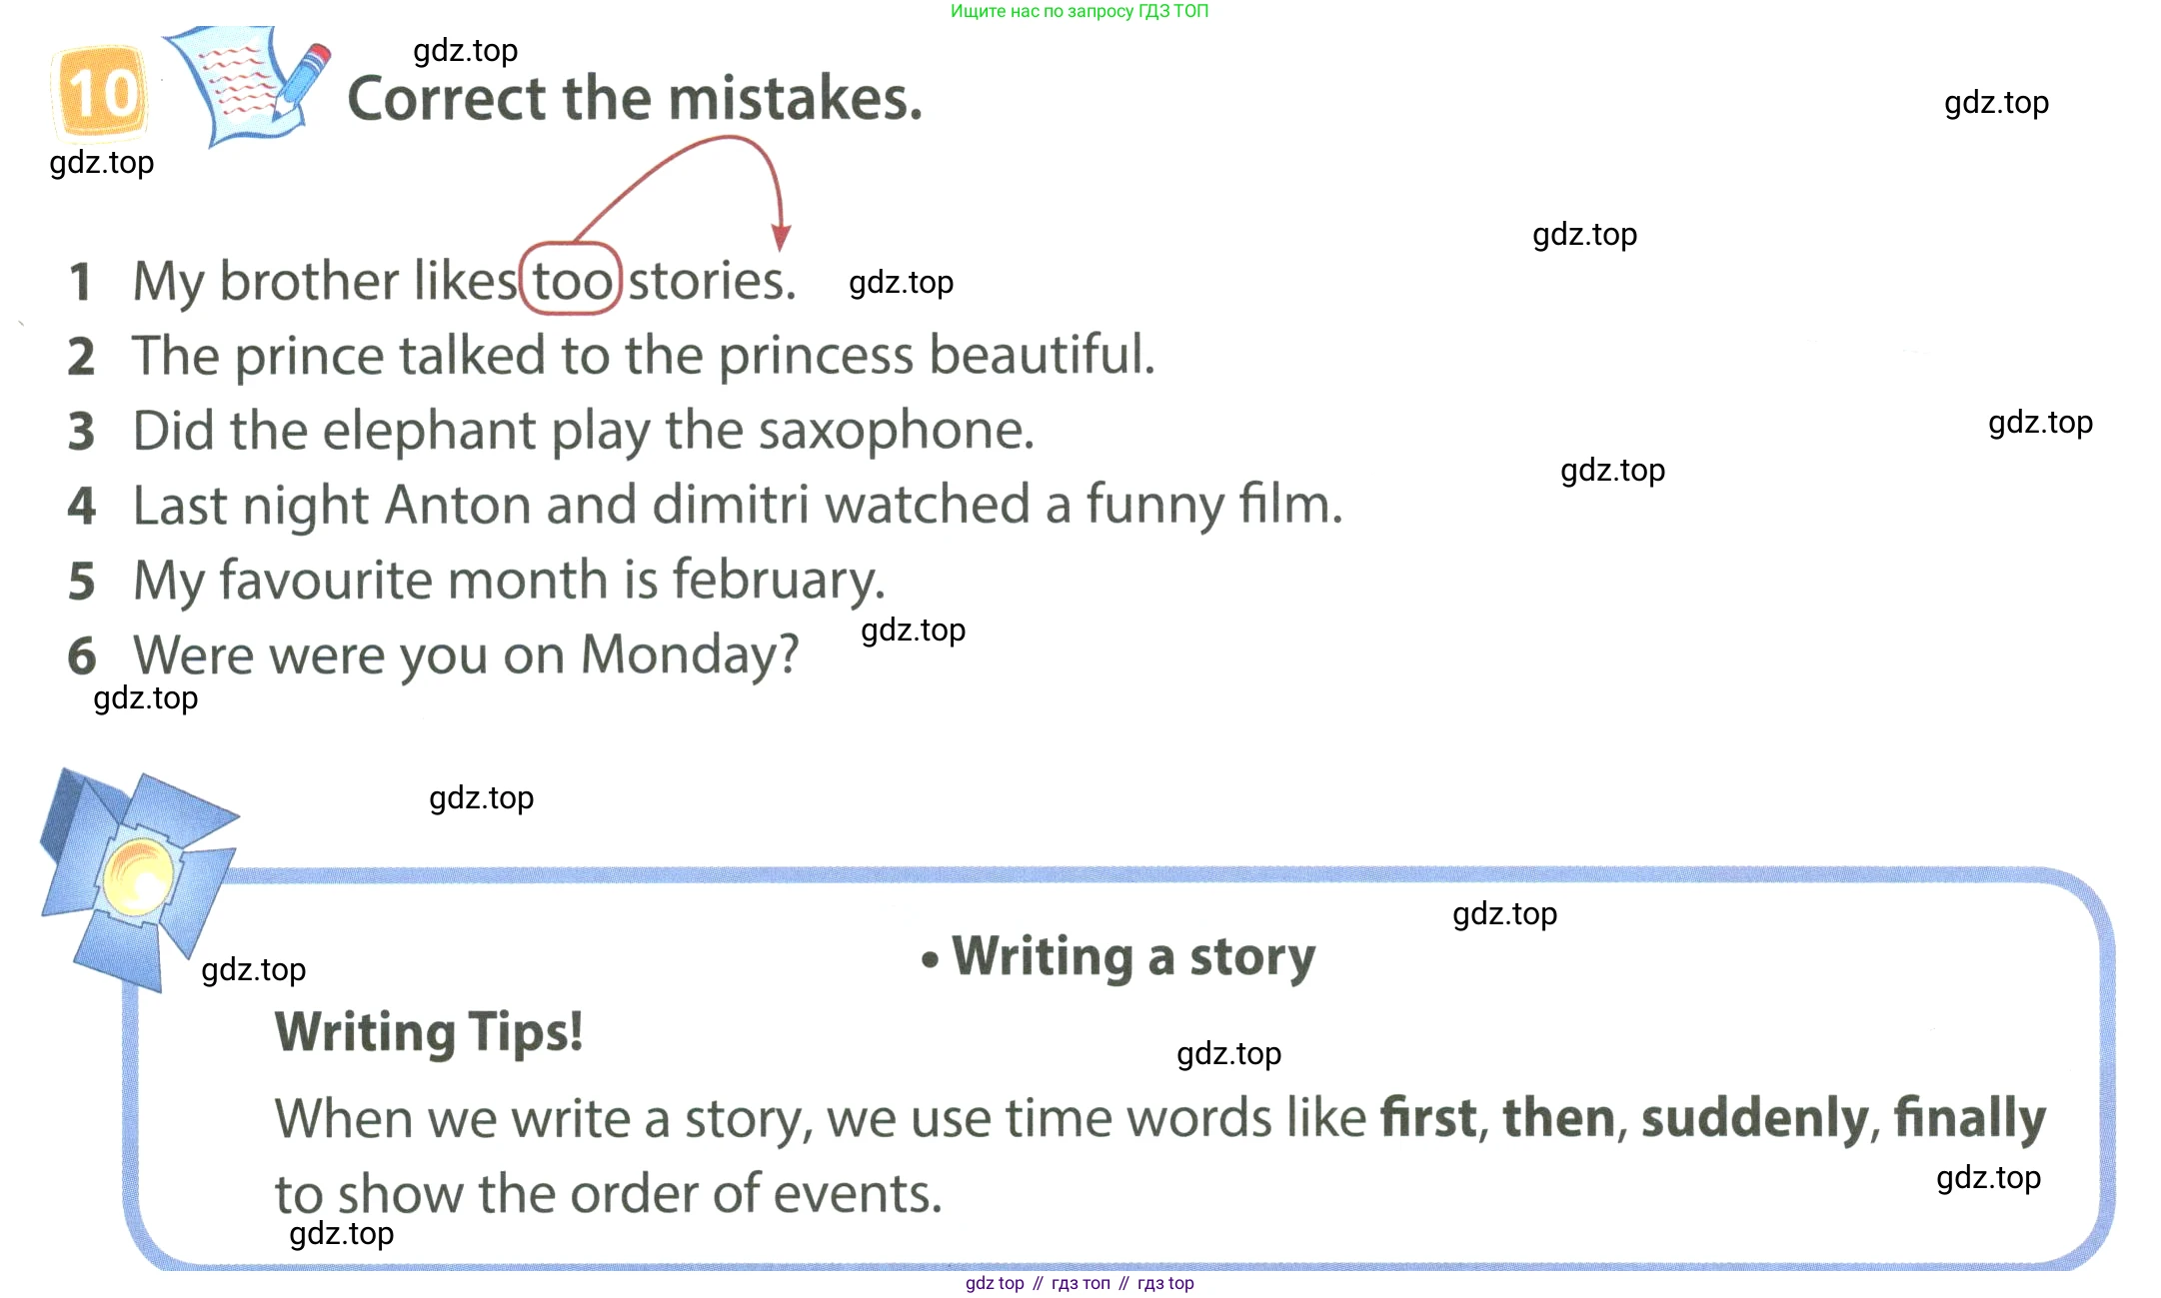Click the word 'february' in sentence 5
This screenshot has height=1298, width=2161.
[x=778, y=581]
